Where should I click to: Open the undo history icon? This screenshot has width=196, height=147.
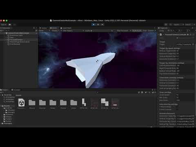[166, 24]
